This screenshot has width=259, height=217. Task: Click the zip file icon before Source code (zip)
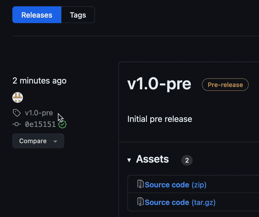[140, 184]
